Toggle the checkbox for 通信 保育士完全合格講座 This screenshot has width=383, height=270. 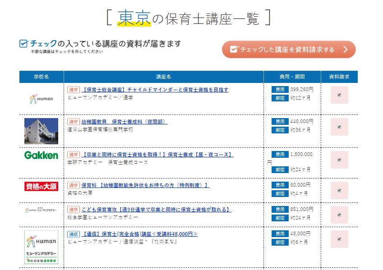339,239
